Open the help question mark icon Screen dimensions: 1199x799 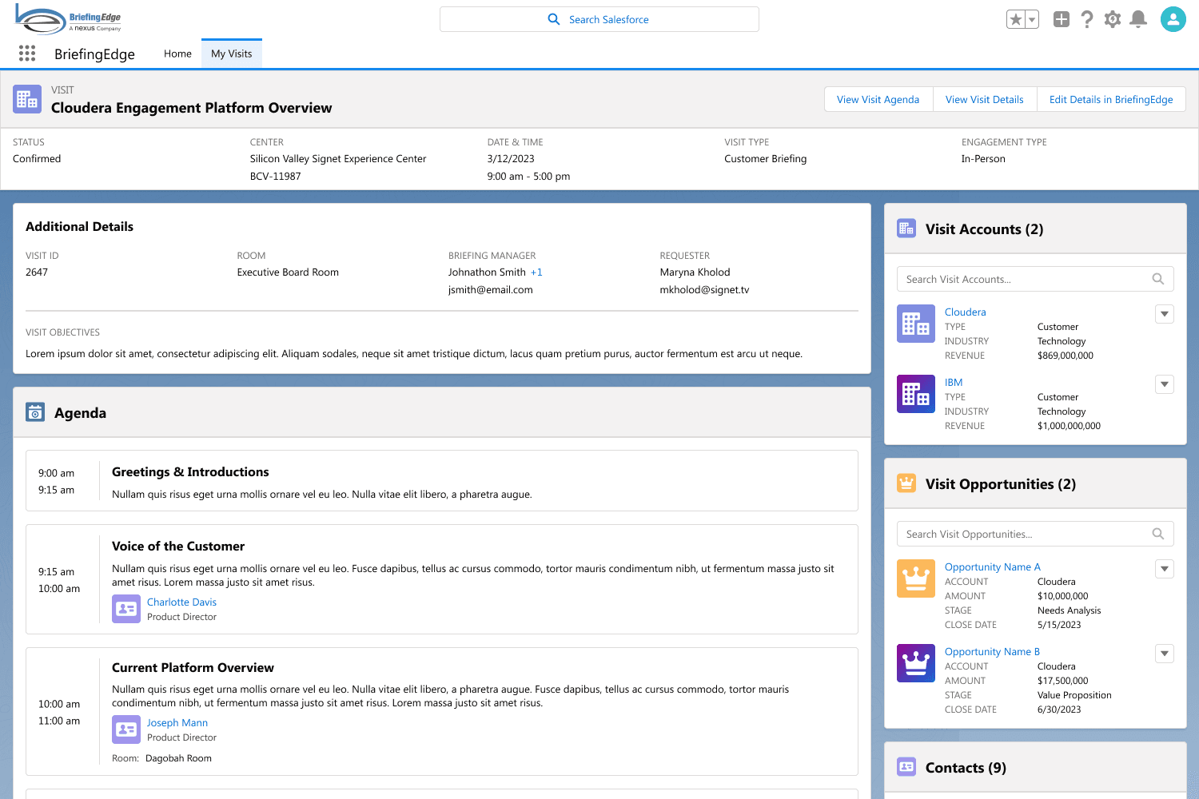1087,19
